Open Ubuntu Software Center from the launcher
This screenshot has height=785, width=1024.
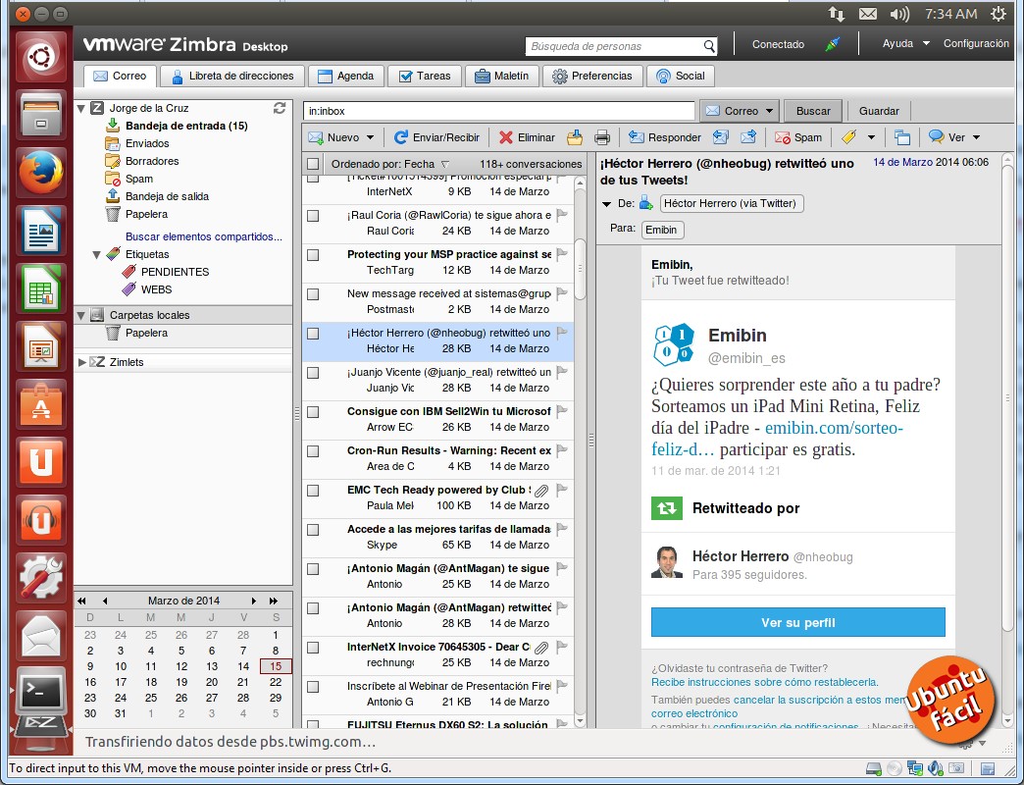(40, 405)
